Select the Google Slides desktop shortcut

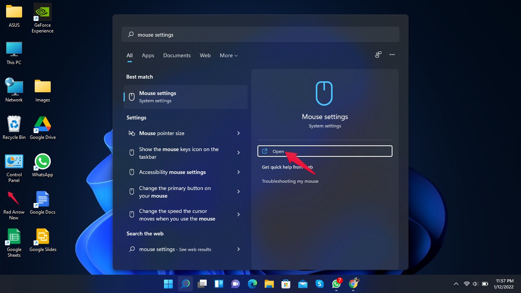coord(43,240)
